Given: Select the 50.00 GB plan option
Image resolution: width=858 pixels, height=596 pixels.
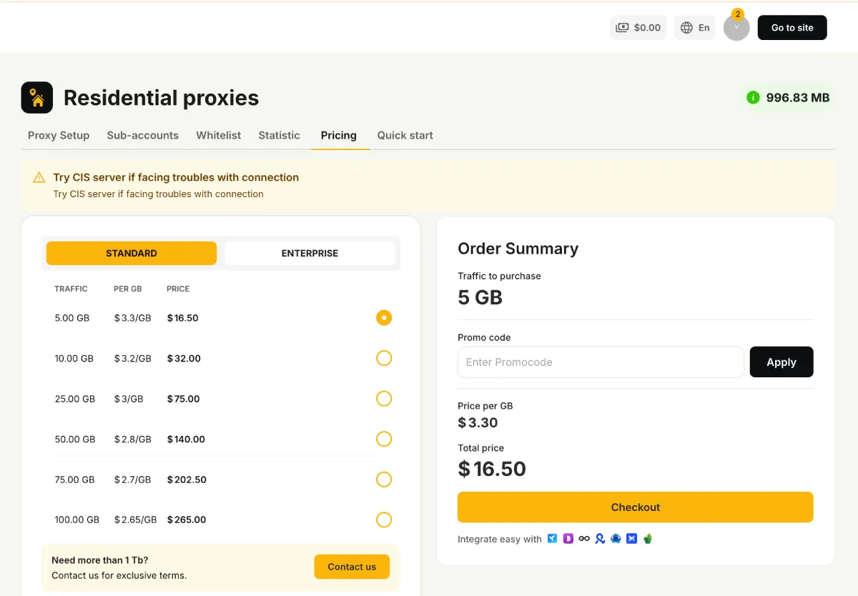Looking at the screenshot, I should 384,439.
